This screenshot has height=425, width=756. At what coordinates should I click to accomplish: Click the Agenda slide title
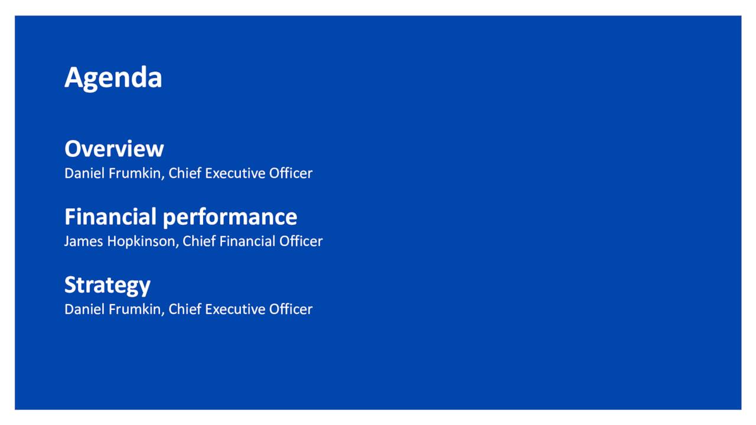tap(113, 78)
